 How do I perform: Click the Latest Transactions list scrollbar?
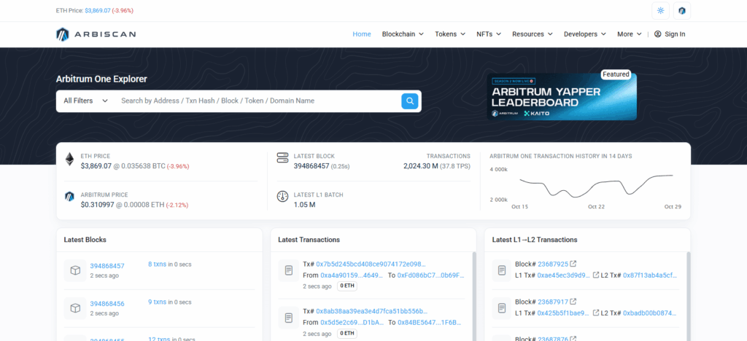click(x=473, y=297)
